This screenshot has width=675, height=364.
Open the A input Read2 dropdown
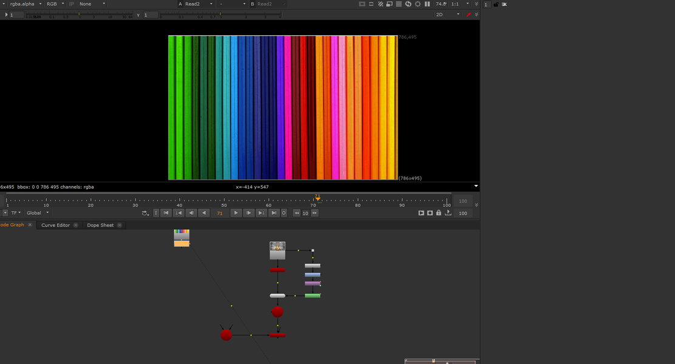click(x=198, y=4)
